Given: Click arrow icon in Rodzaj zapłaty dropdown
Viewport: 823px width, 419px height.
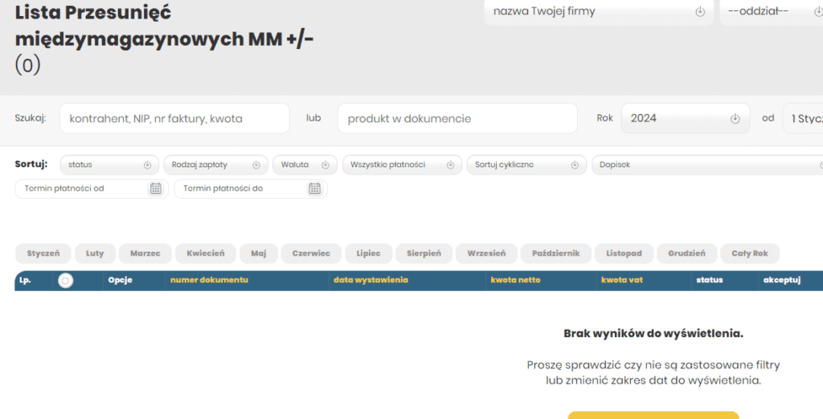Looking at the screenshot, I should 256,165.
